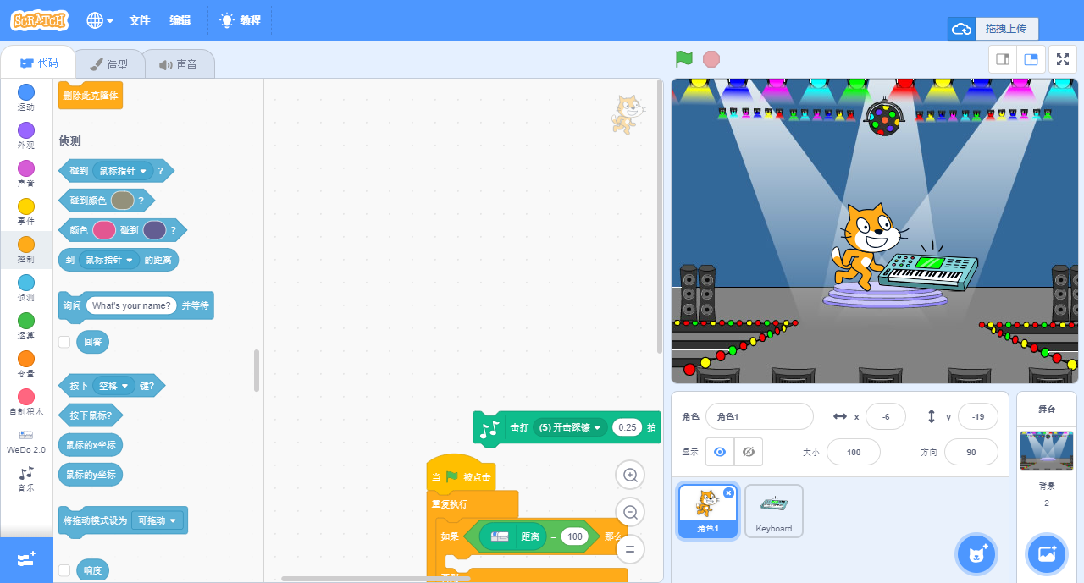Hide the sprite with crossed-eye icon
The image size is (1084, 583).
tap(749, 452)
